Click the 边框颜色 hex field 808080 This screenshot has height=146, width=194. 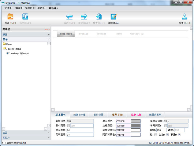[123, 126]
